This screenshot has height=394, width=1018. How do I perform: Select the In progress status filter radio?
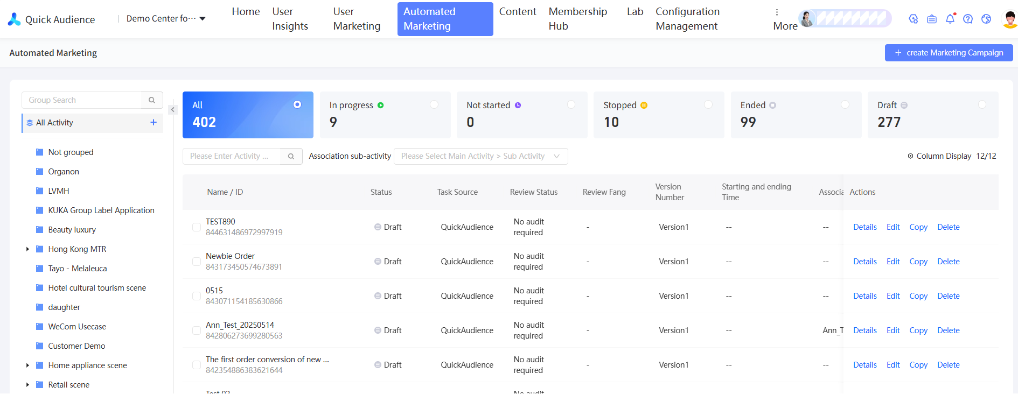click(x=434, y=105)
